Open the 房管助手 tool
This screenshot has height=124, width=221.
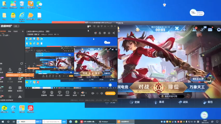pyautogui.click(x=10, y=71)
